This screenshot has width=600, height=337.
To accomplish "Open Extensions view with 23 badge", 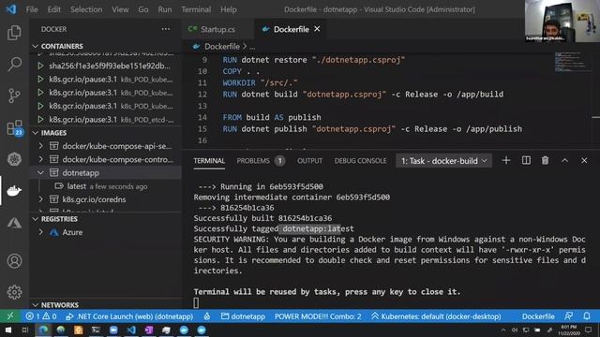I will (14, 128).
